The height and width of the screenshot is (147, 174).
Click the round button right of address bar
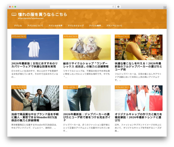tap(118, 7)
